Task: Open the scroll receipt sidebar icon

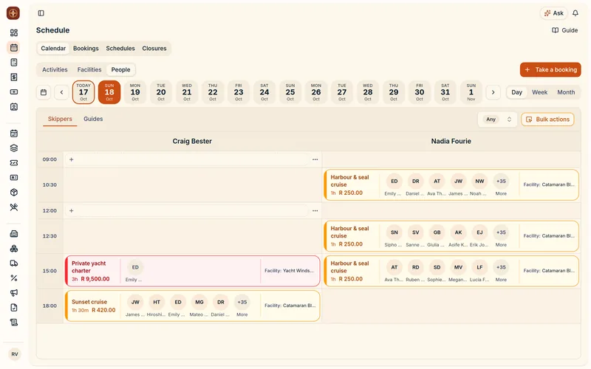Action: point(14,323)
